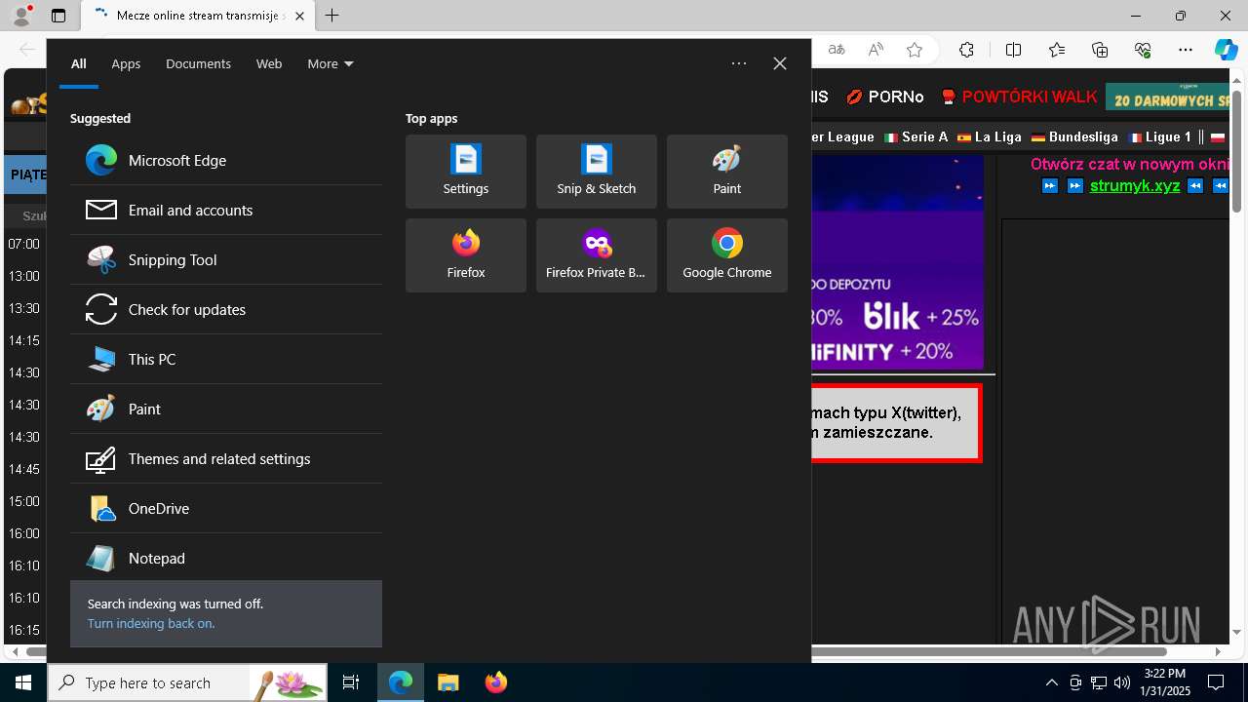Open Edge tab actions menu icon

58,16
